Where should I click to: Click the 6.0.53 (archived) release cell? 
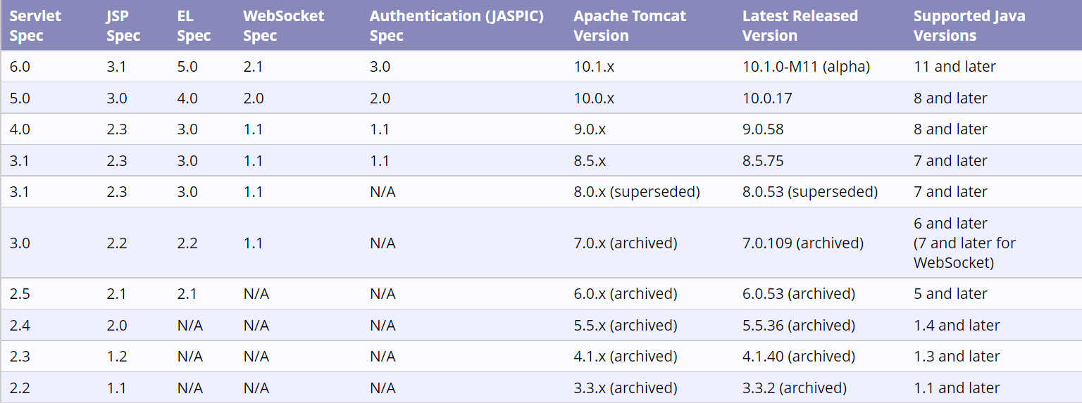[x=799, y=294]
